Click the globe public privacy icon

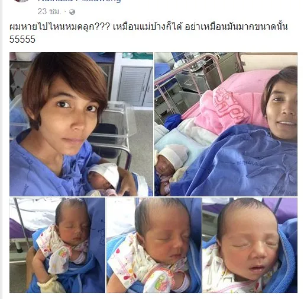(72, 12)
